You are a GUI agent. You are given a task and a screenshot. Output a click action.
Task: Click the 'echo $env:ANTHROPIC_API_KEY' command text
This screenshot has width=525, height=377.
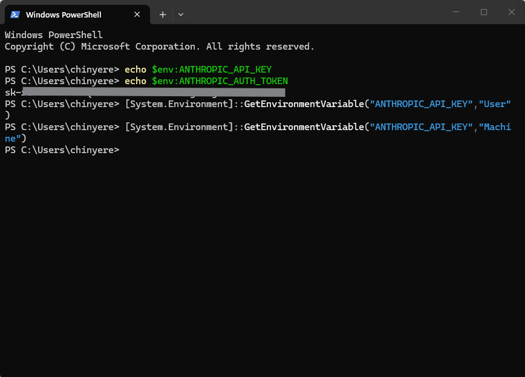coord(198,70)
